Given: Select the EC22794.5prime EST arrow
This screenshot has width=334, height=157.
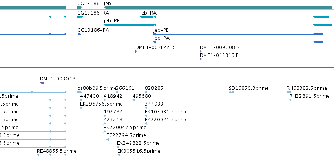Looking at the screenshot, I should (108, 139).
